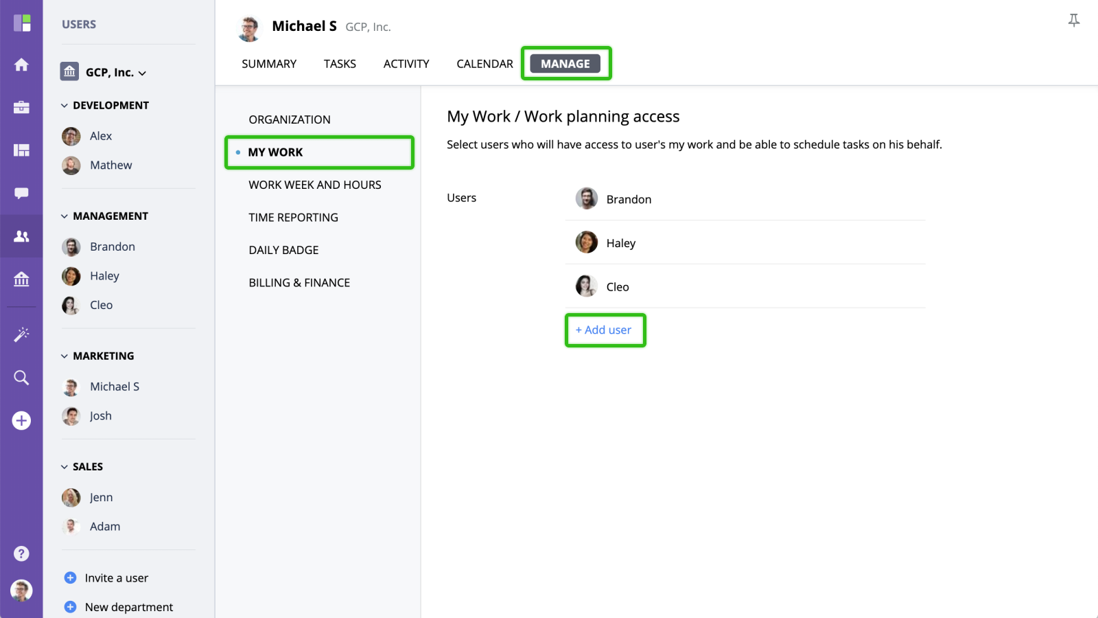Open search via magnifying glass icon
This screenshot has height=618, width=1098.
21,378
